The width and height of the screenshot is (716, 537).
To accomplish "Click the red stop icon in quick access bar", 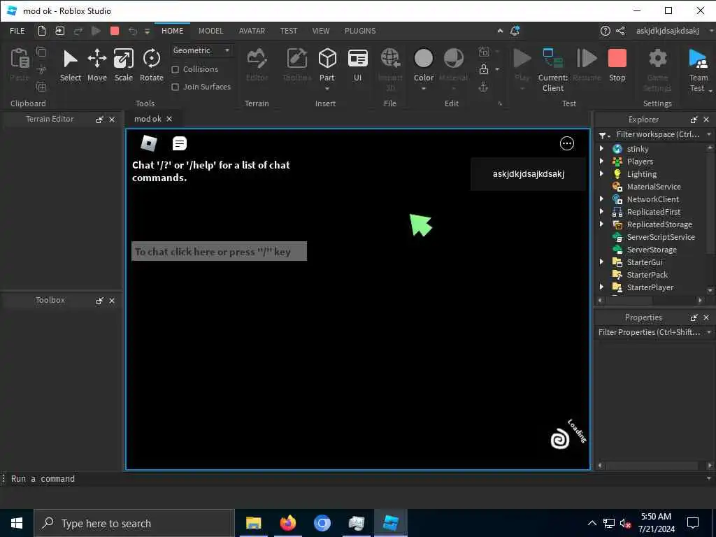I will [115, 31].
